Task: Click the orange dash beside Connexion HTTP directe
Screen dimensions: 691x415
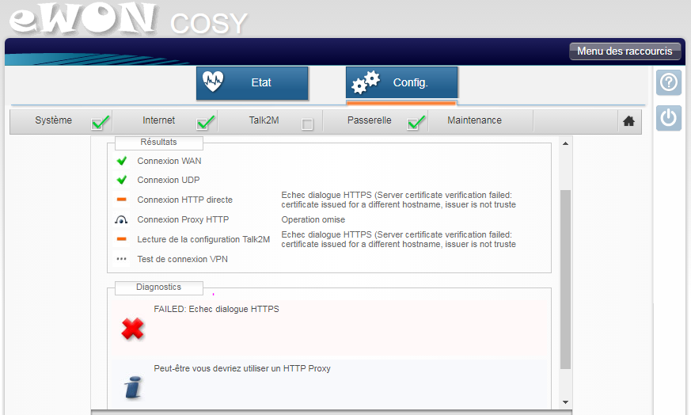Action: 122,200
